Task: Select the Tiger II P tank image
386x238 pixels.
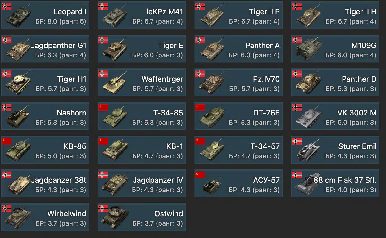Action: [x=212, y=16]
